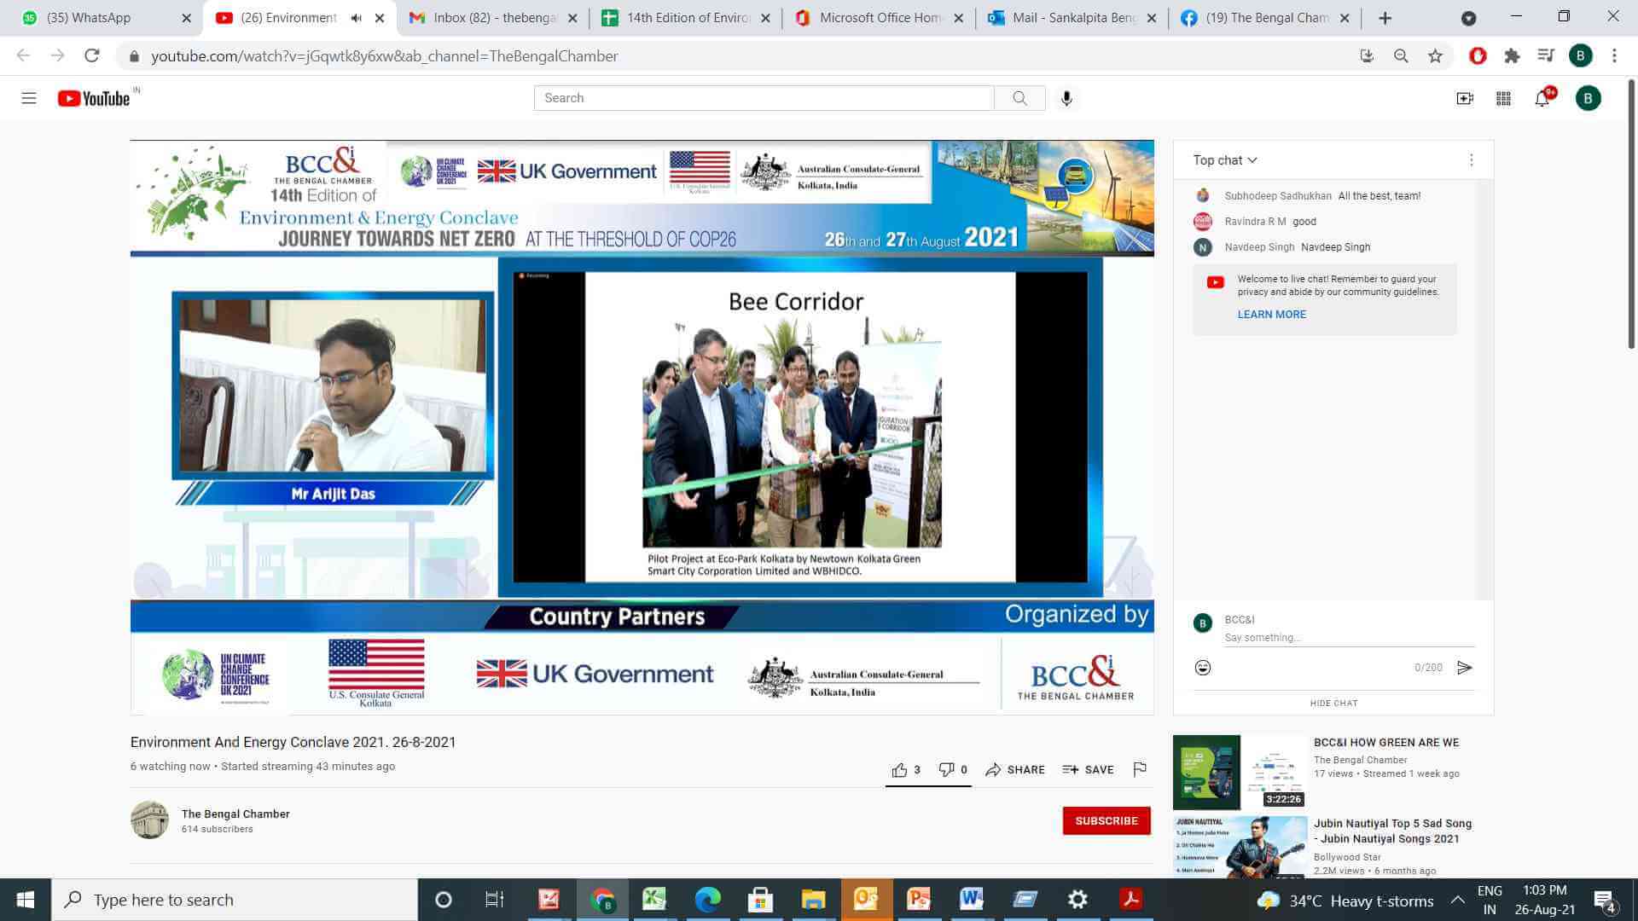Focus the YouTube search box
1638x921 pixels.
[x=764, y=98]
